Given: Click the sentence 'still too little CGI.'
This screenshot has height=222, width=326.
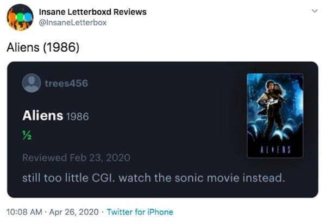Looking at the screenshot, I should [65, 177].
